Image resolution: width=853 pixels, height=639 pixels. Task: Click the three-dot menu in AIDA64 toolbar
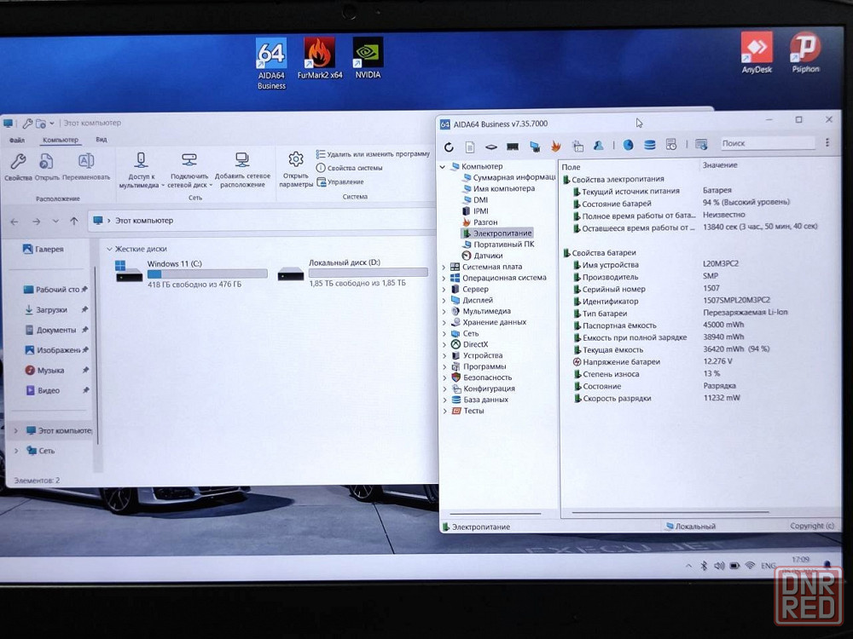click(827, 142)
